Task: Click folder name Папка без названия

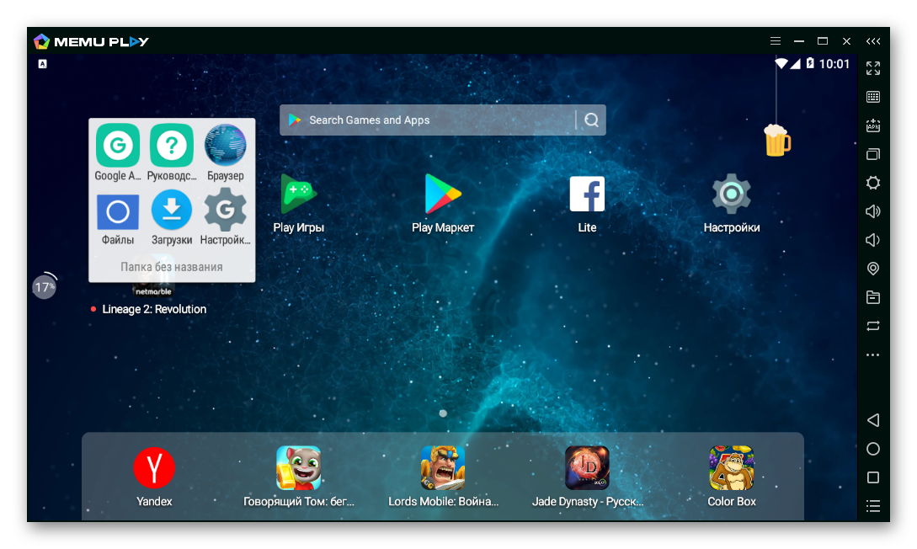Action: [171, 267]
